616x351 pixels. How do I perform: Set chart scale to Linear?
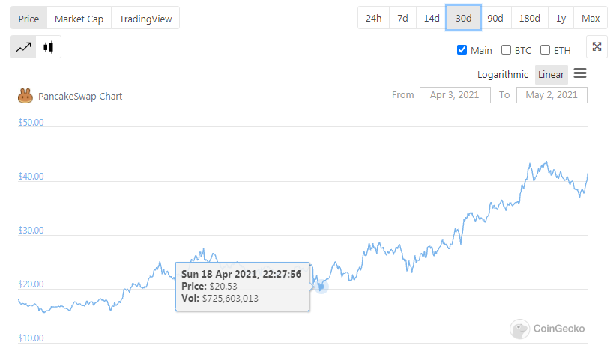click(x=551, y=75)
